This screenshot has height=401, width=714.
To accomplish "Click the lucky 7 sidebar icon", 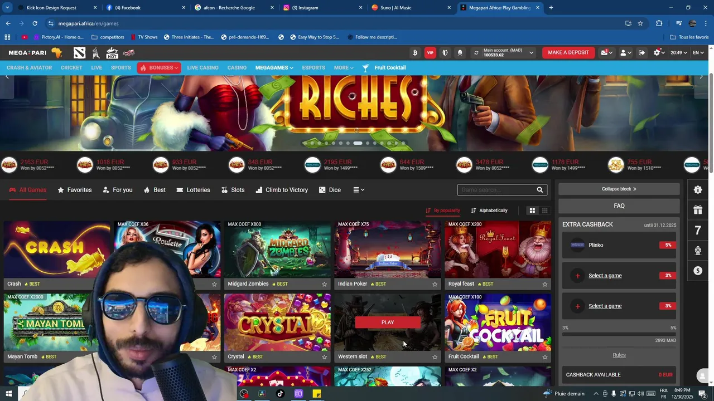I will coord(698,230).
